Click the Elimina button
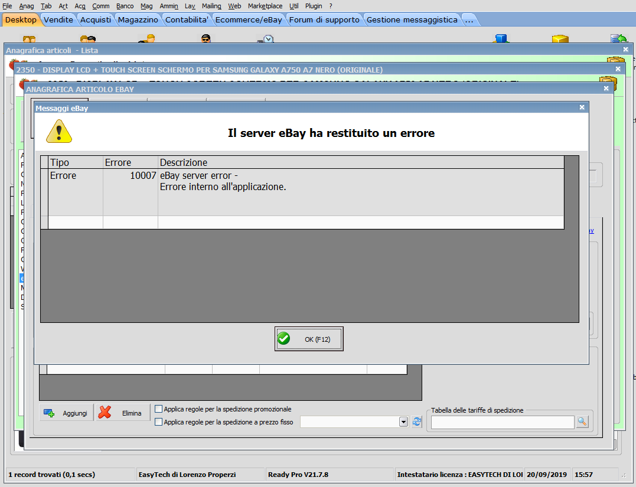Image resolution: width=636 pixels, height=487 pixels. coord(123,413)
